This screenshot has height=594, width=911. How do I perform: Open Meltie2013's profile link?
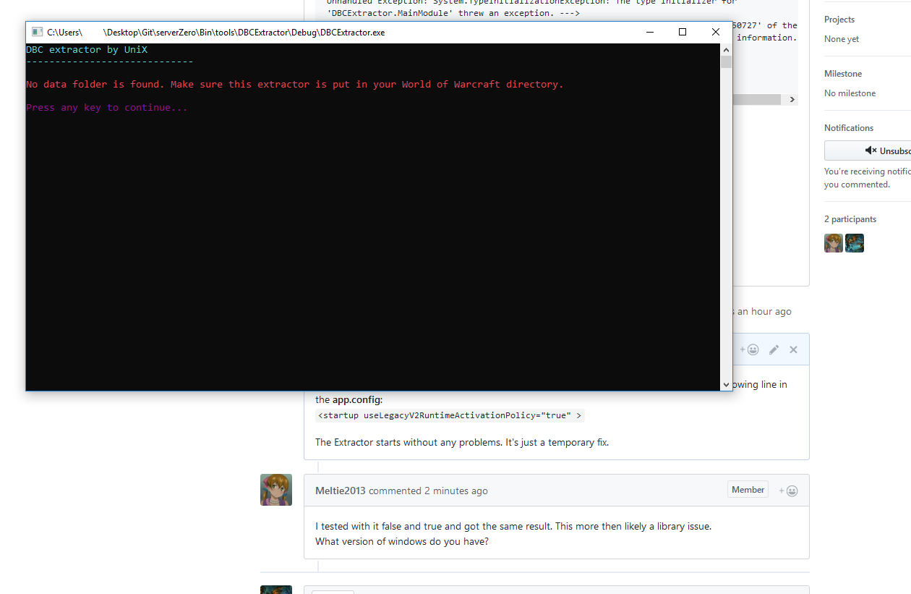point(340,491)
